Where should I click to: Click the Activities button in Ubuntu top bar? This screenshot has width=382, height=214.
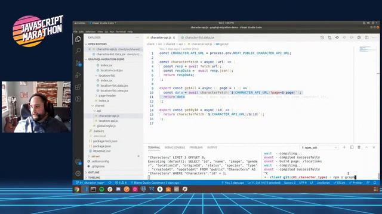(x=80, y=23)
